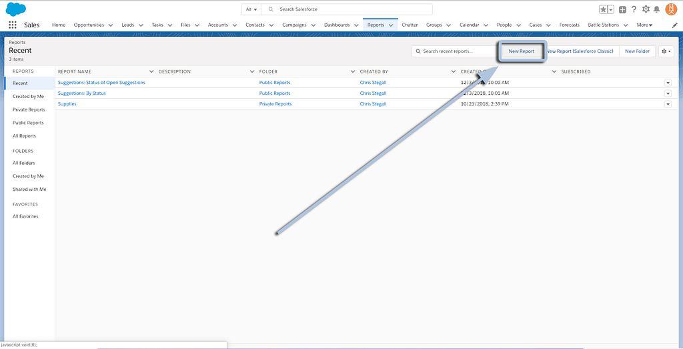Image resolution: width=683 pixels, height=349 pixels.
Task: Open the user profile avatar
Action: (671, 9)
